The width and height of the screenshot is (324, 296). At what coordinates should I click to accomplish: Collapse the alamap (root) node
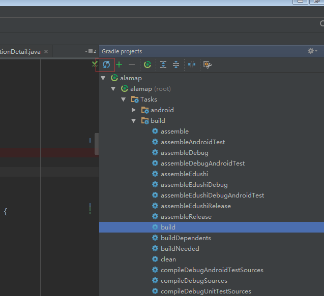tap(113, 89)
